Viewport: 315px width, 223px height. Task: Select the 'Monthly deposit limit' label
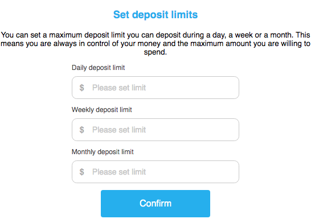[103, 152]
